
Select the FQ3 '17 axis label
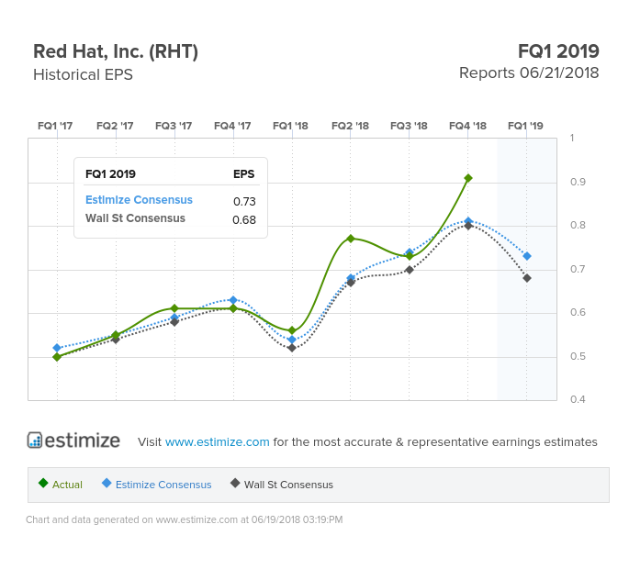pos(174,126)
